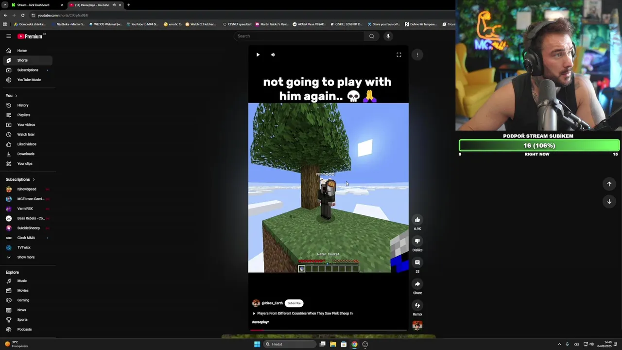
Task: Open Podcasts under Explore
Action: click(x=27, y=330)
